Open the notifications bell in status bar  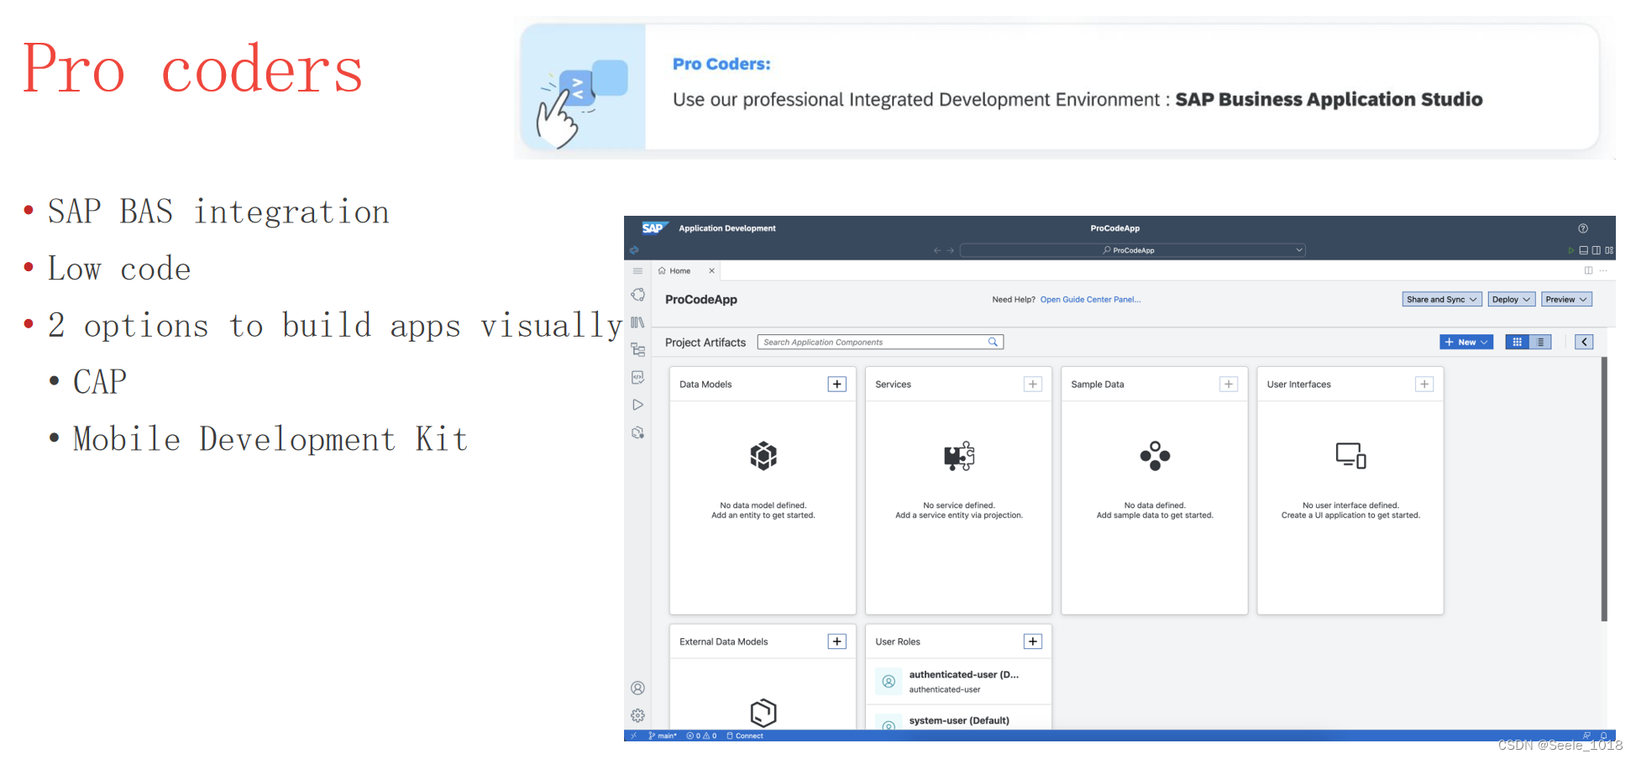click(1603, 735)
